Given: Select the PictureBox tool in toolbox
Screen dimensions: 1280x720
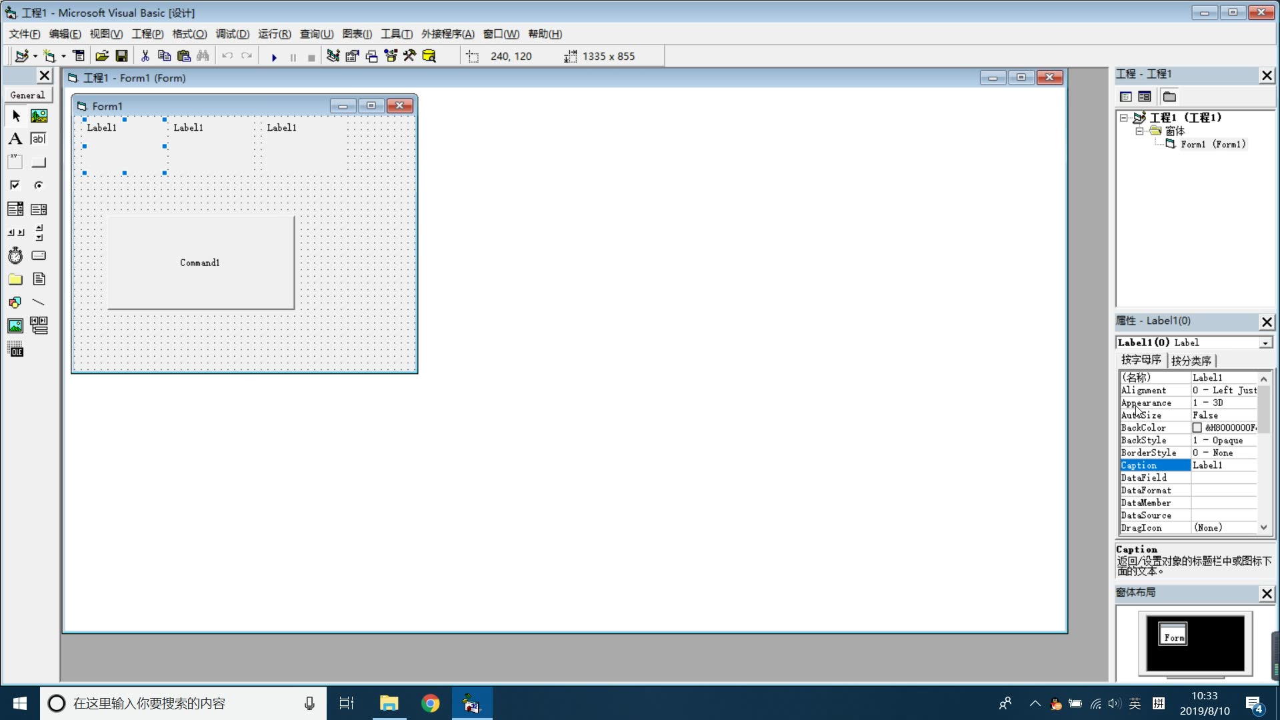Looking at the screenshot, I should click(x=39, y=116).
